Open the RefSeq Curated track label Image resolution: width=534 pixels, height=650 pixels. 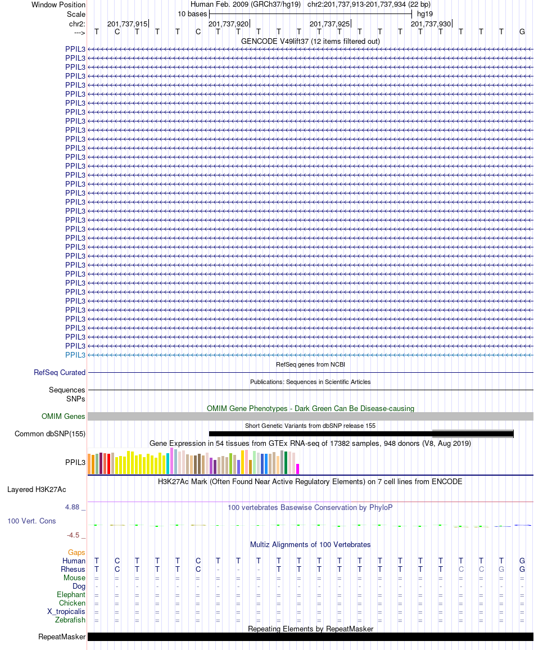pyautogui.click(x=60, y=373)
